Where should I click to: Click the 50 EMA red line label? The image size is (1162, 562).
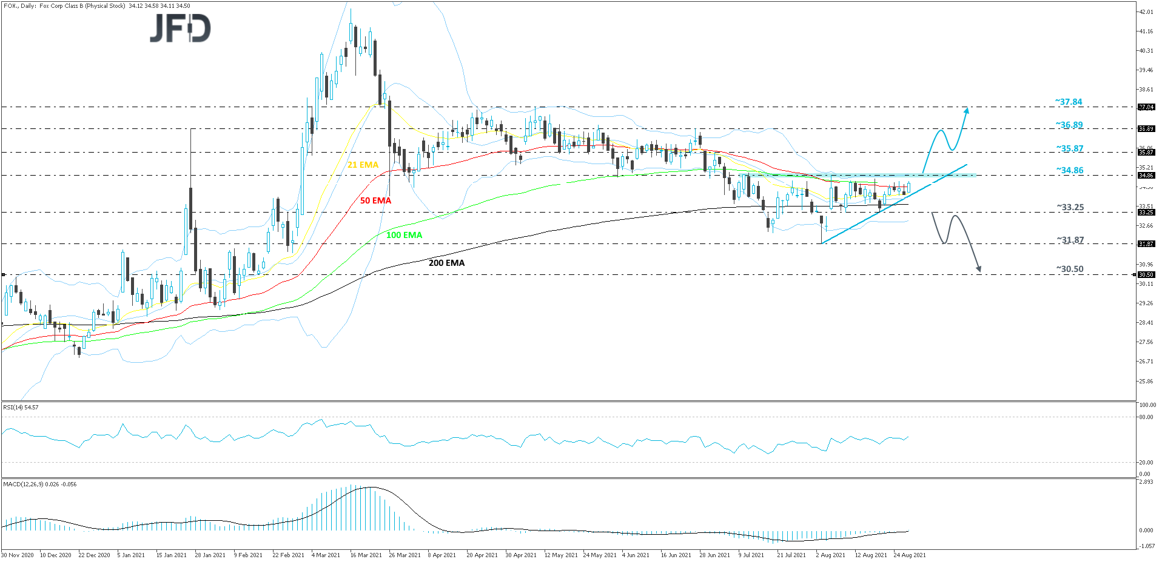coord(375,200)
